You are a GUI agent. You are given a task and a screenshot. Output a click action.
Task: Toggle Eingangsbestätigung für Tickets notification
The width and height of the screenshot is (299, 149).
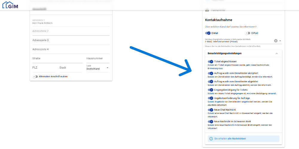point(210,90)
